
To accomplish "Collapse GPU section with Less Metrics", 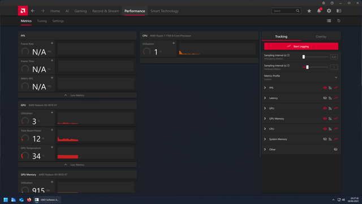I will tap(77, 165).
